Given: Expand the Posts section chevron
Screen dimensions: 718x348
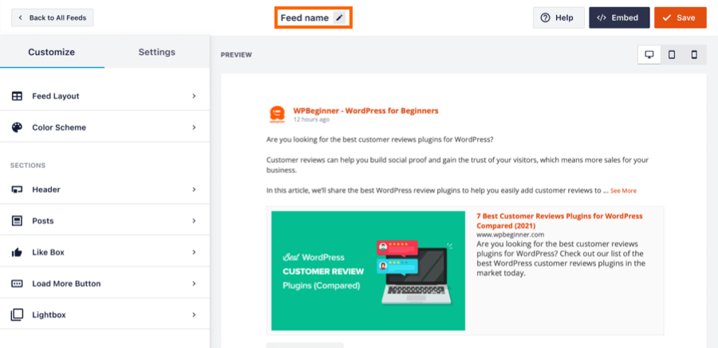Looking at the screenshot, I should point(194,221).
